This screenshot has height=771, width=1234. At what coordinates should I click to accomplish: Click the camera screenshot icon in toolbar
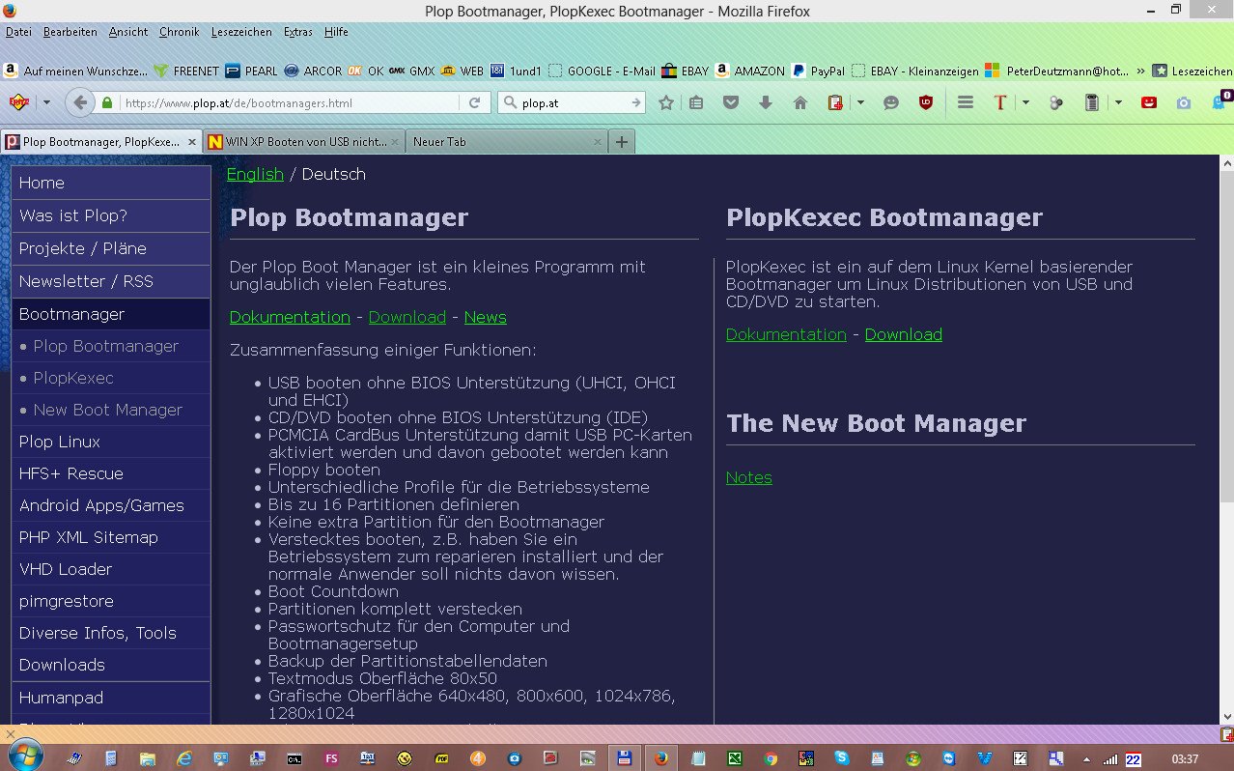pyautogui.click(x=1184, y=102)
